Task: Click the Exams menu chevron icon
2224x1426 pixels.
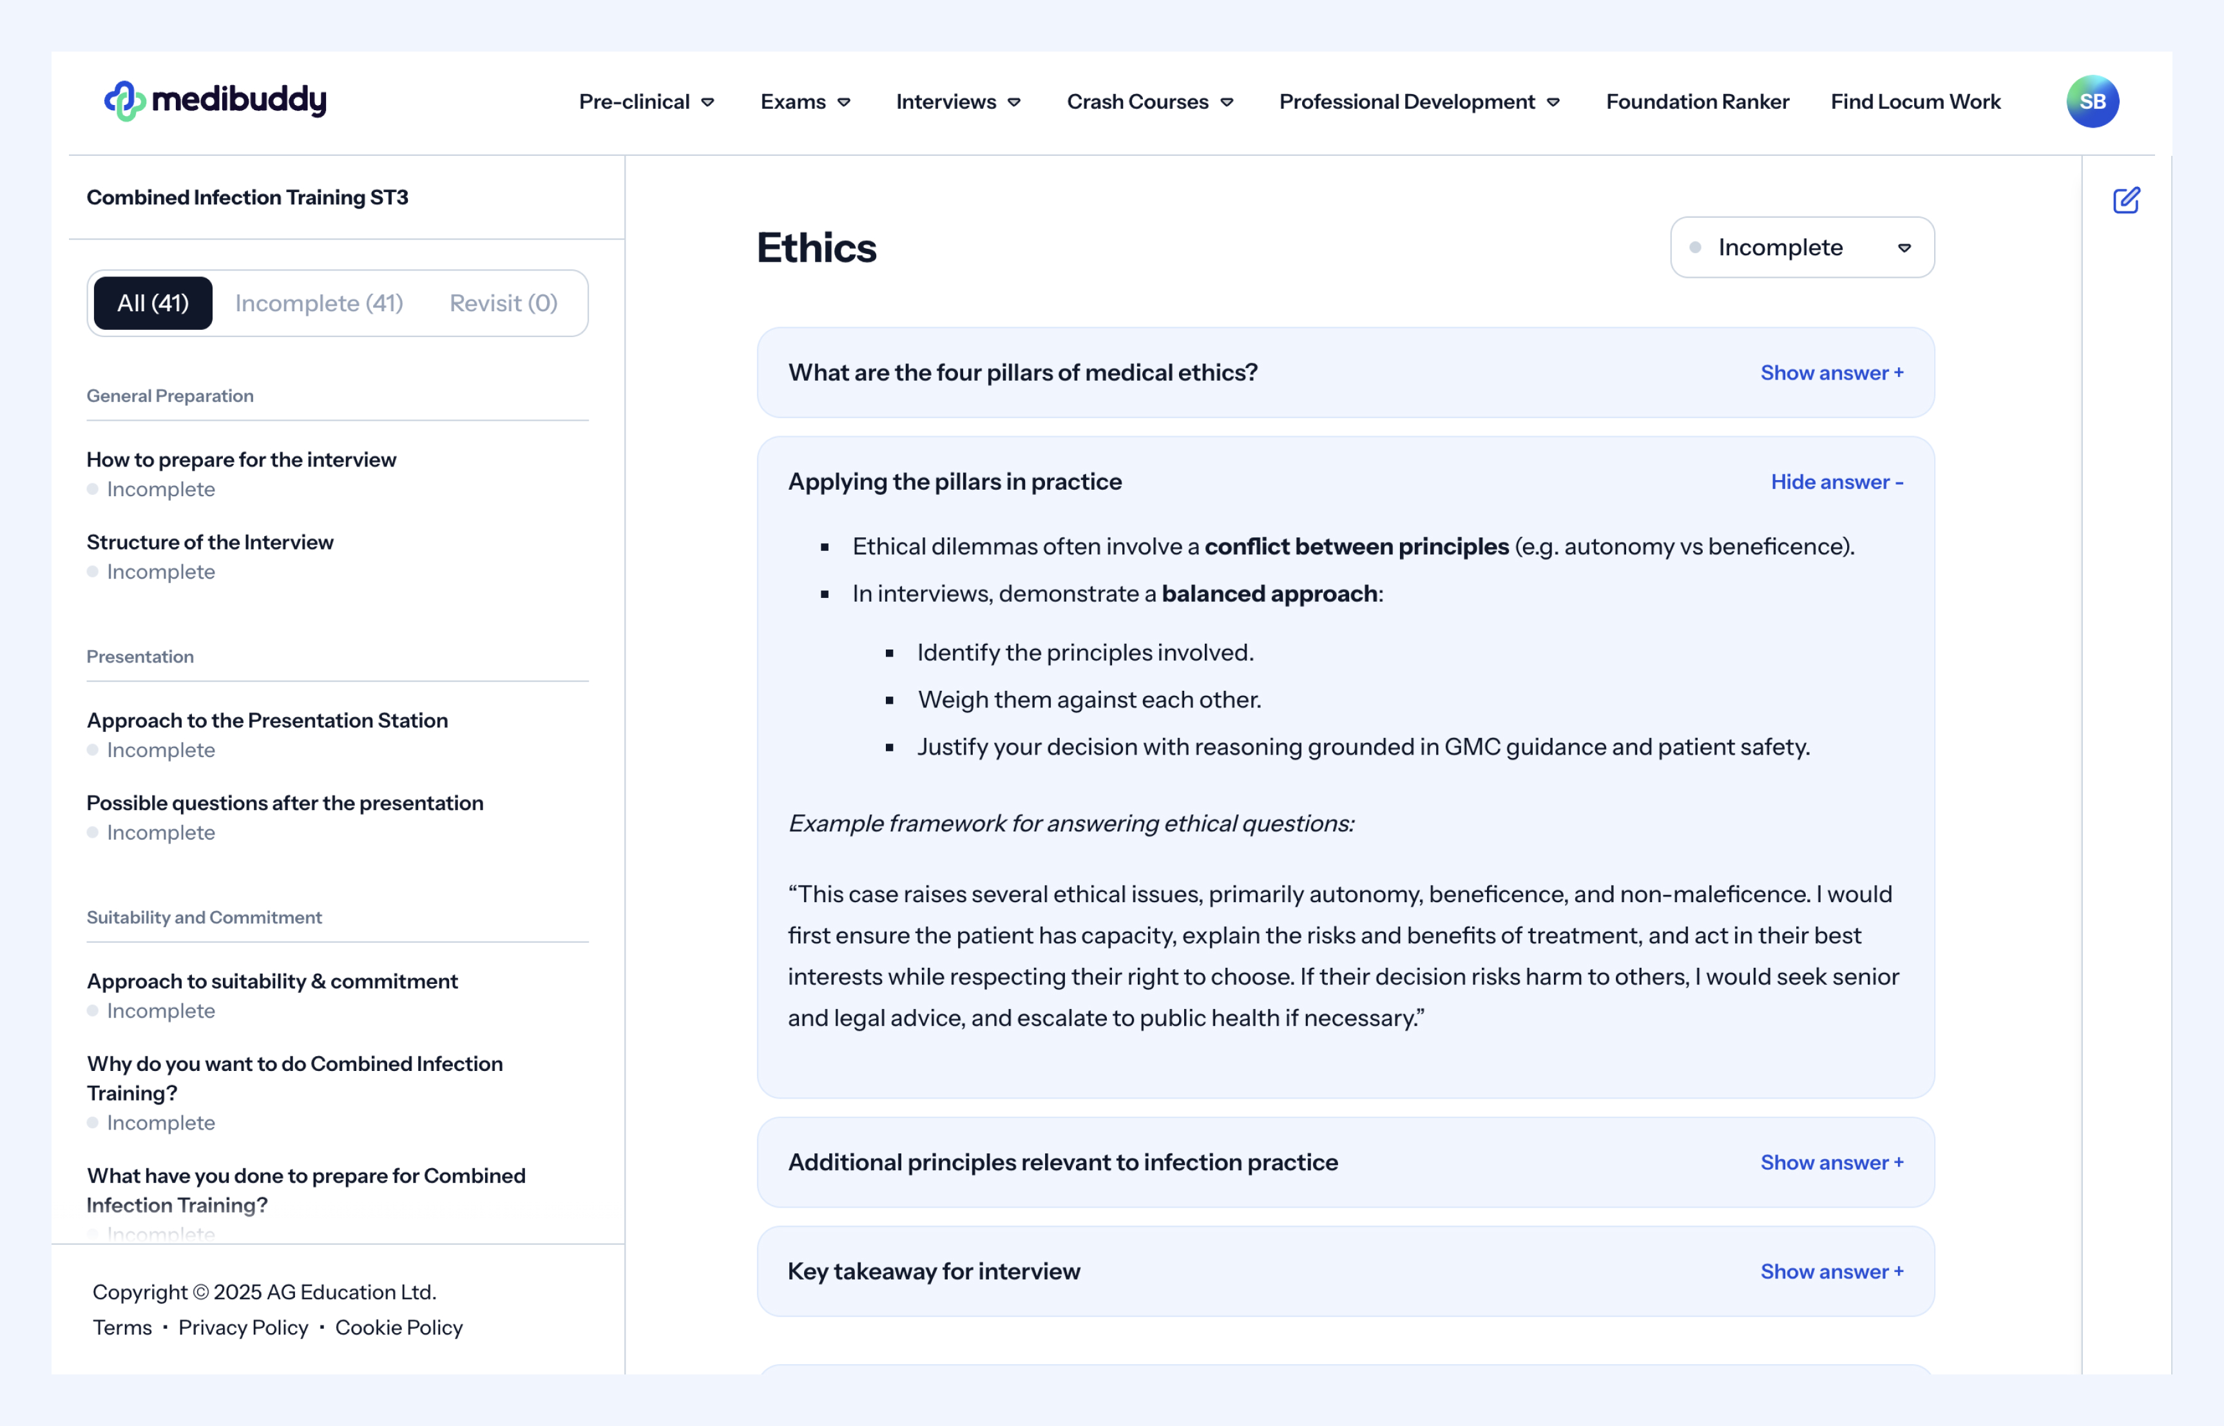Action: [843, 103]
